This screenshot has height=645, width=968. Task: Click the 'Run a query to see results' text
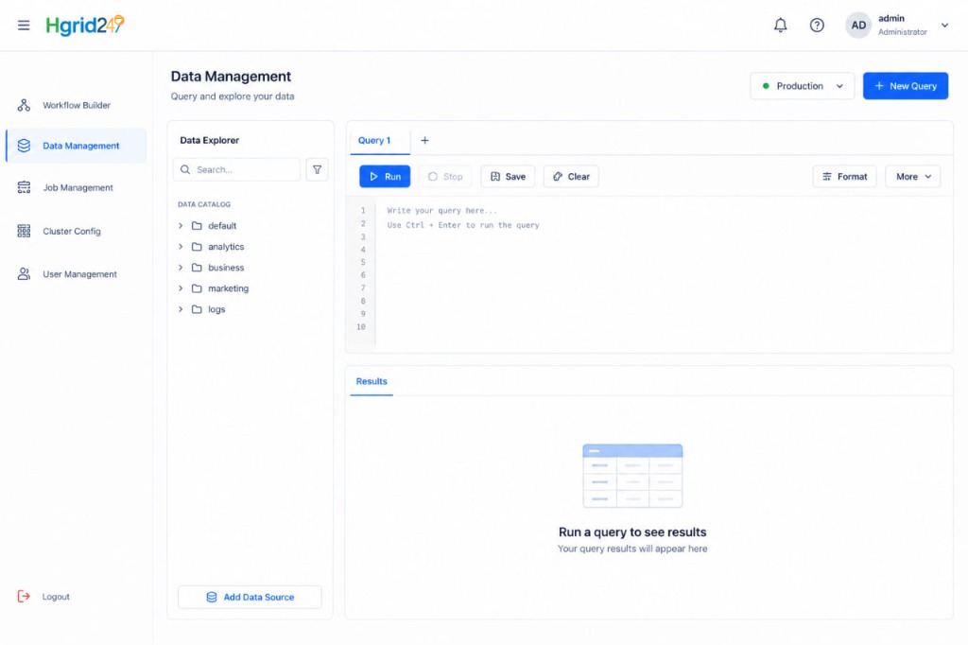coord(632,532)
